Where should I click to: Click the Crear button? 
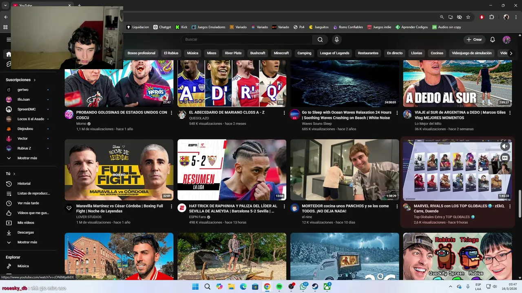(x=474, y=39)
